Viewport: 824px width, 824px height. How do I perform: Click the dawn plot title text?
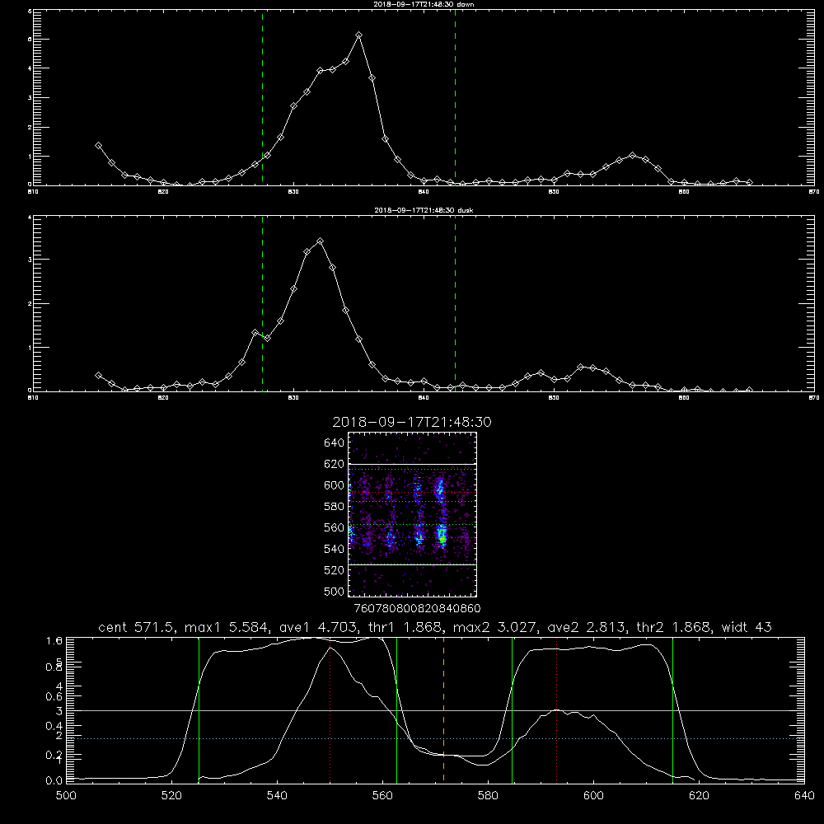click(x=424, y=4)
